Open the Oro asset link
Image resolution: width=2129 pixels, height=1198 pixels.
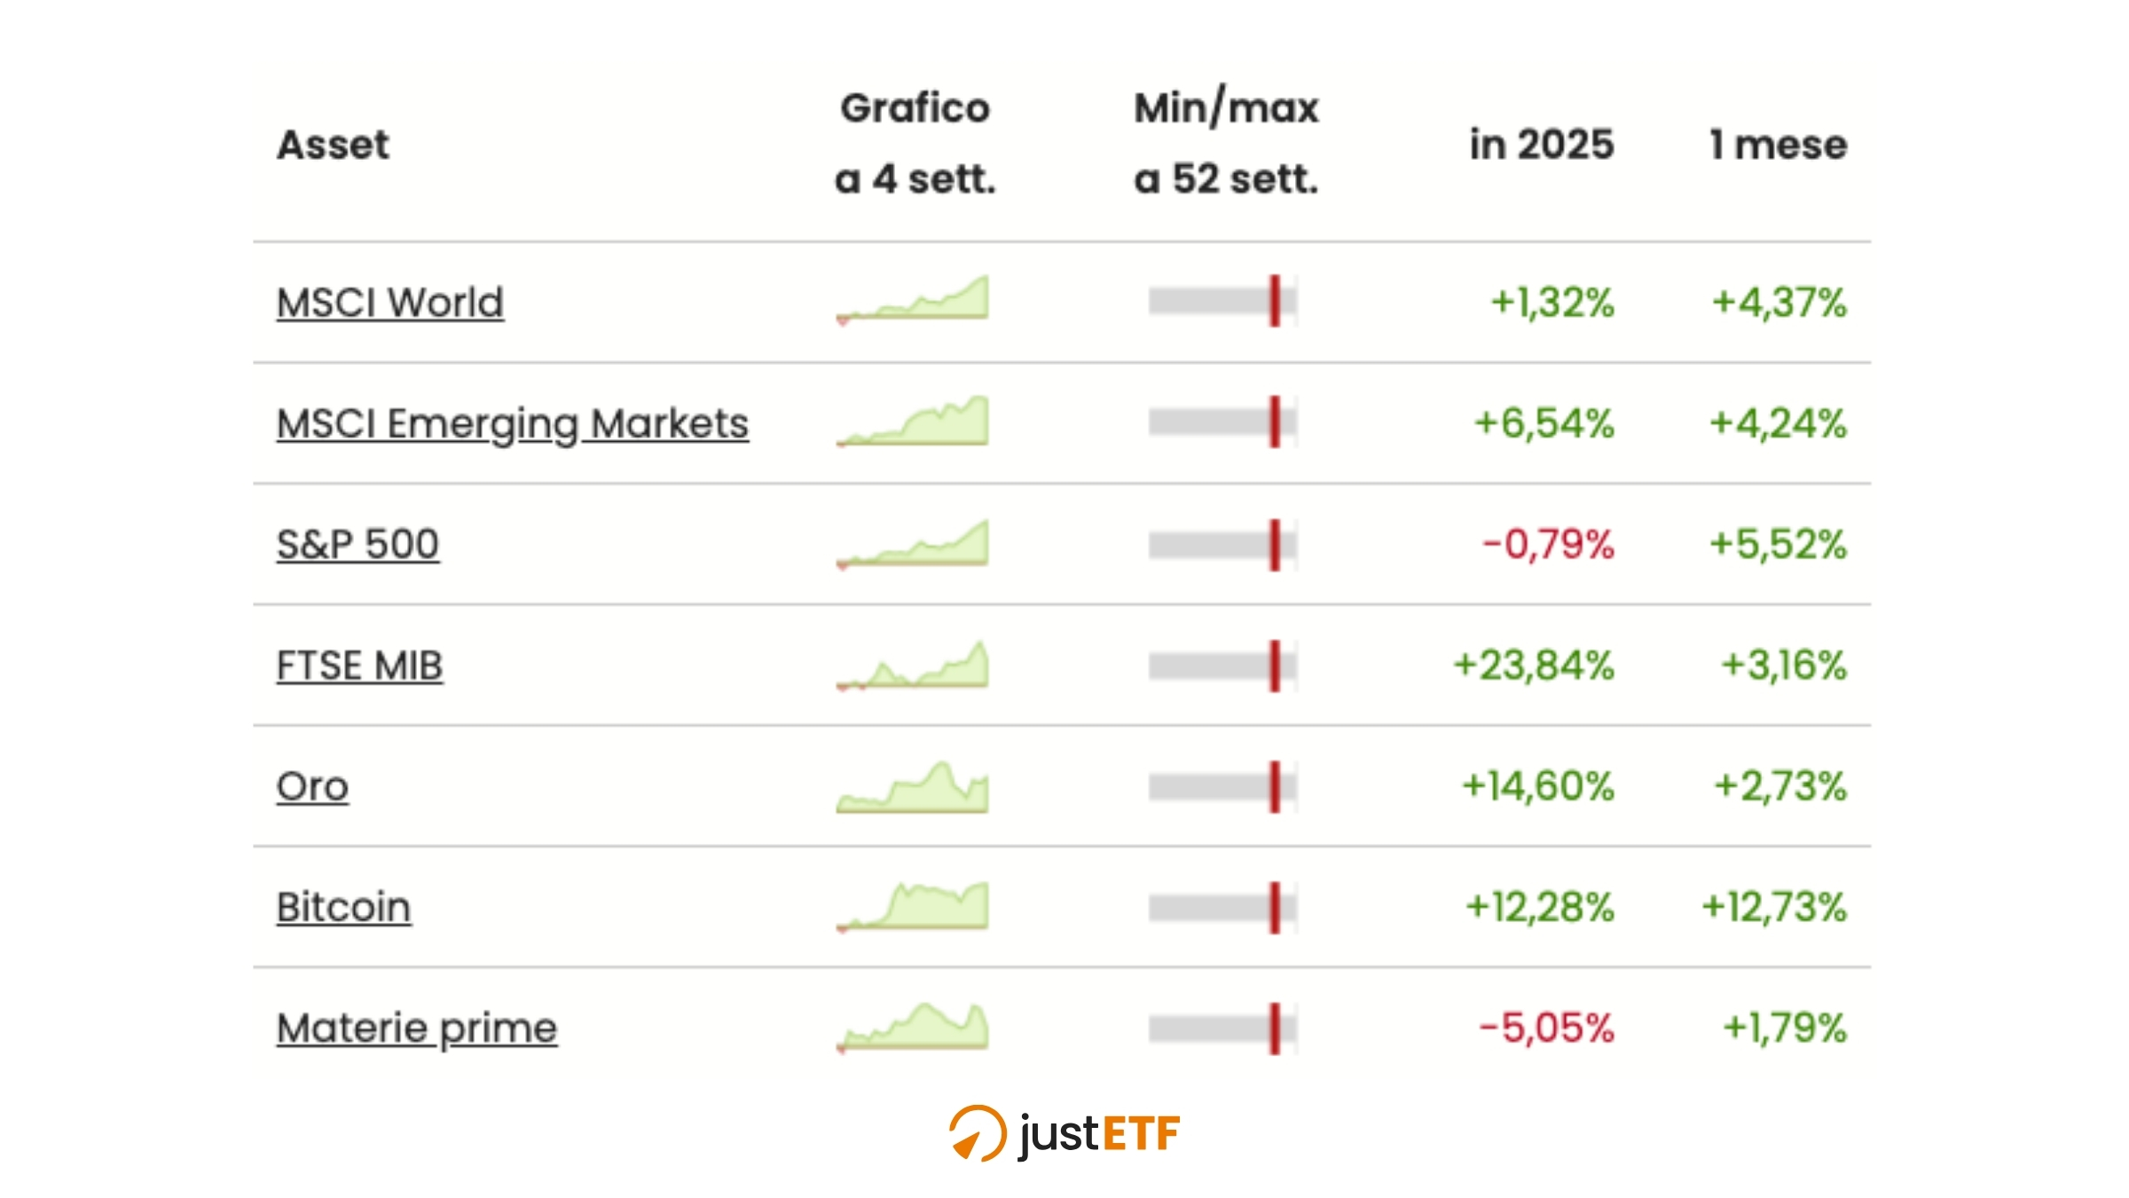312,786
